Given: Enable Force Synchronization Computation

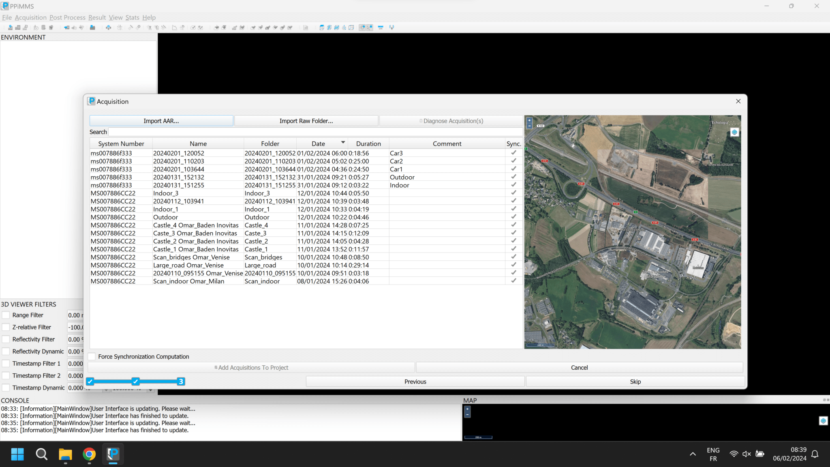Looking at the screenshot, I should tap(92, 356).
